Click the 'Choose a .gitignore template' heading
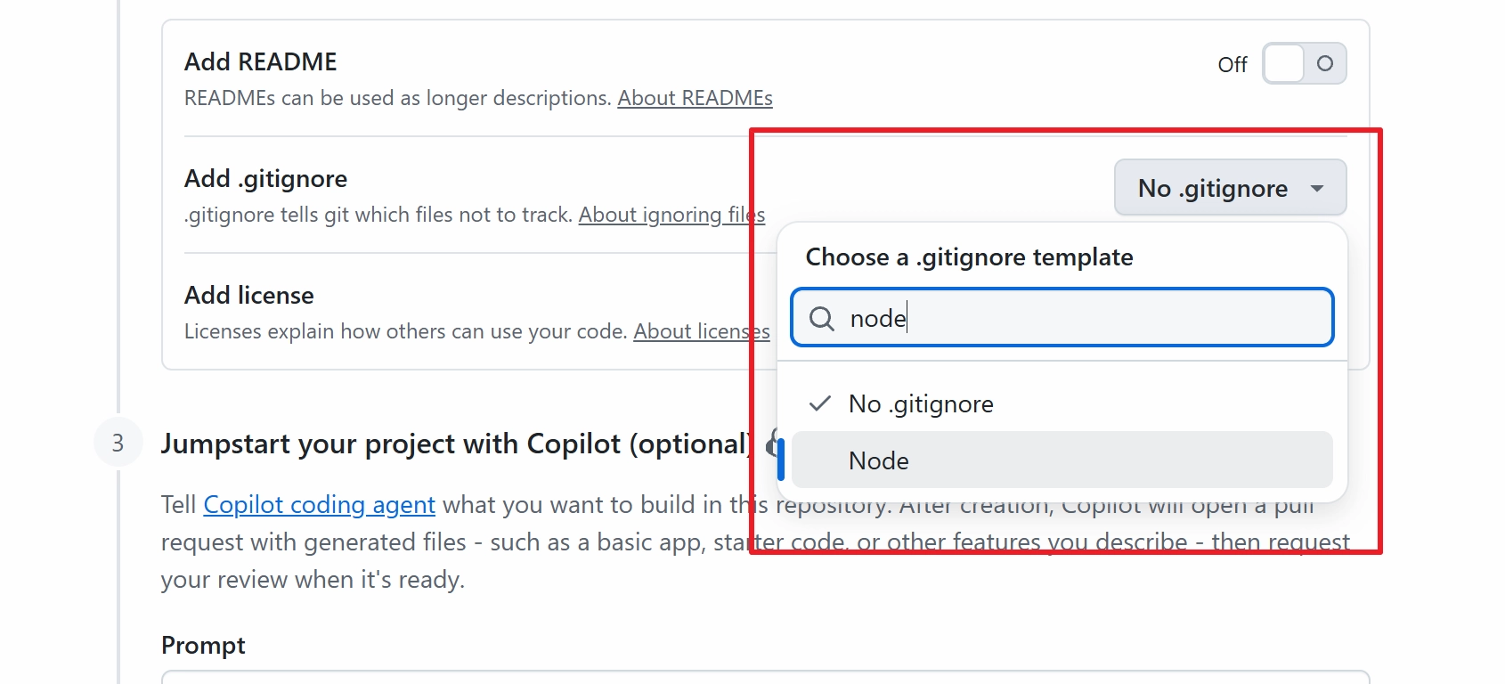Viewport: 1505px width, 684px height. click(969, 257)
